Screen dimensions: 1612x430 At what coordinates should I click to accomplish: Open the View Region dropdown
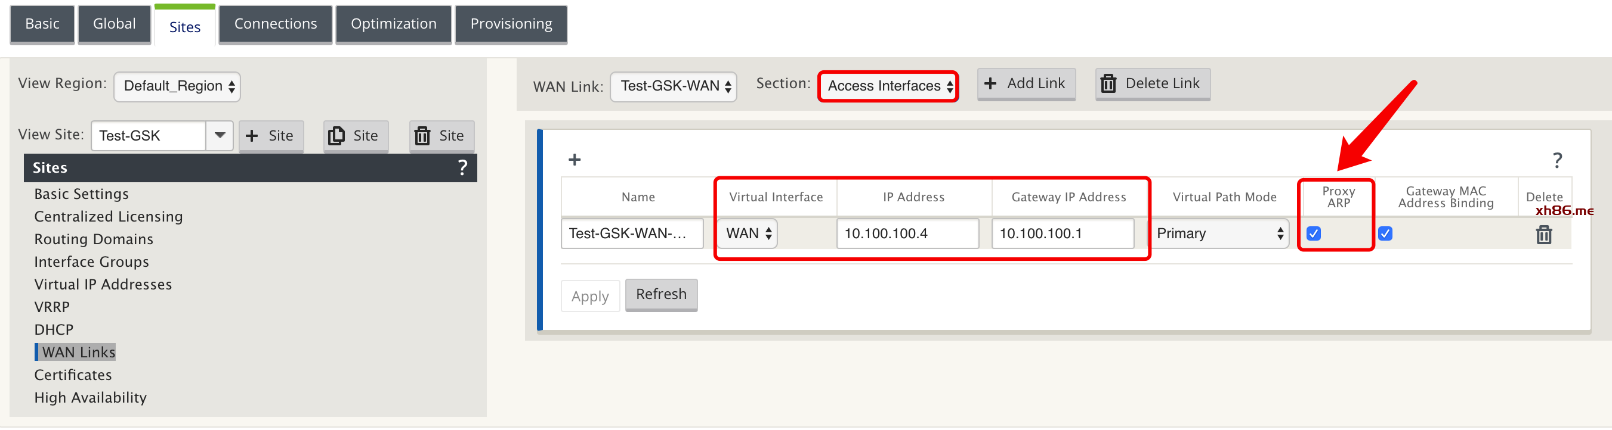[x=177, y=86]
